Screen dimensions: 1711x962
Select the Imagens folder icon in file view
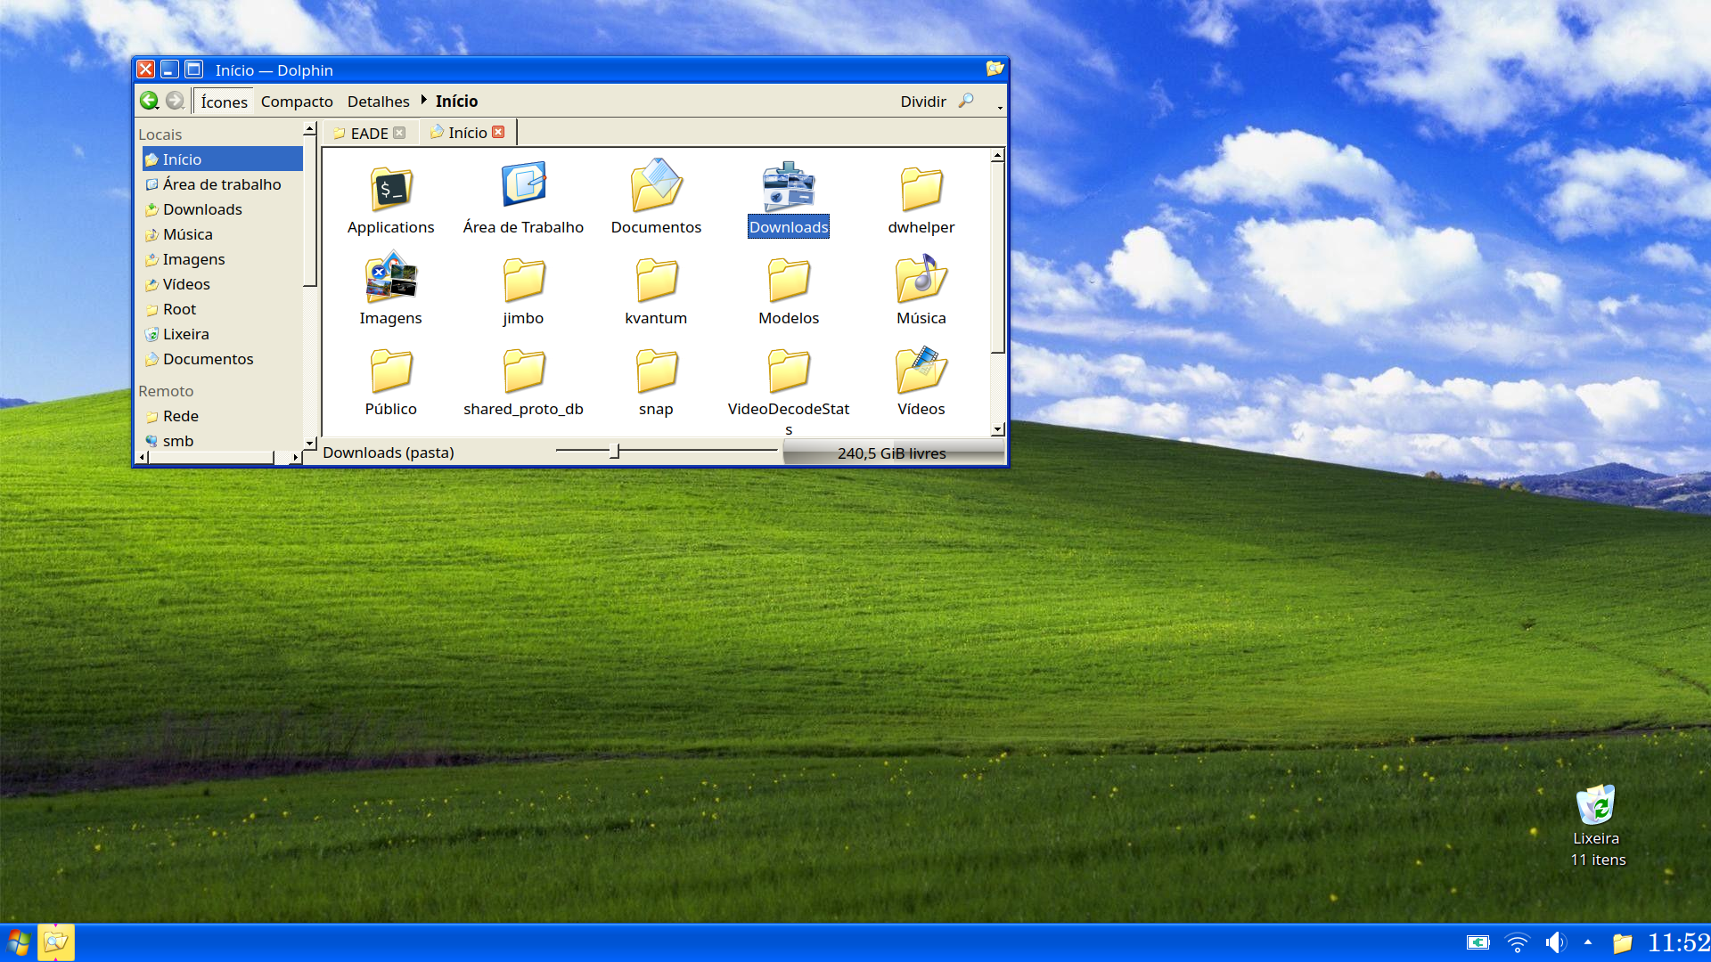391,278
